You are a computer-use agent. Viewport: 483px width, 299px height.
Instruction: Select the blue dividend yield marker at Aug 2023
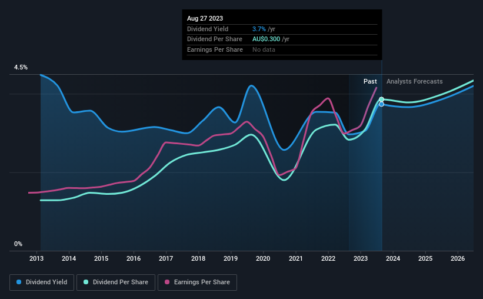[x=381, y=104]
